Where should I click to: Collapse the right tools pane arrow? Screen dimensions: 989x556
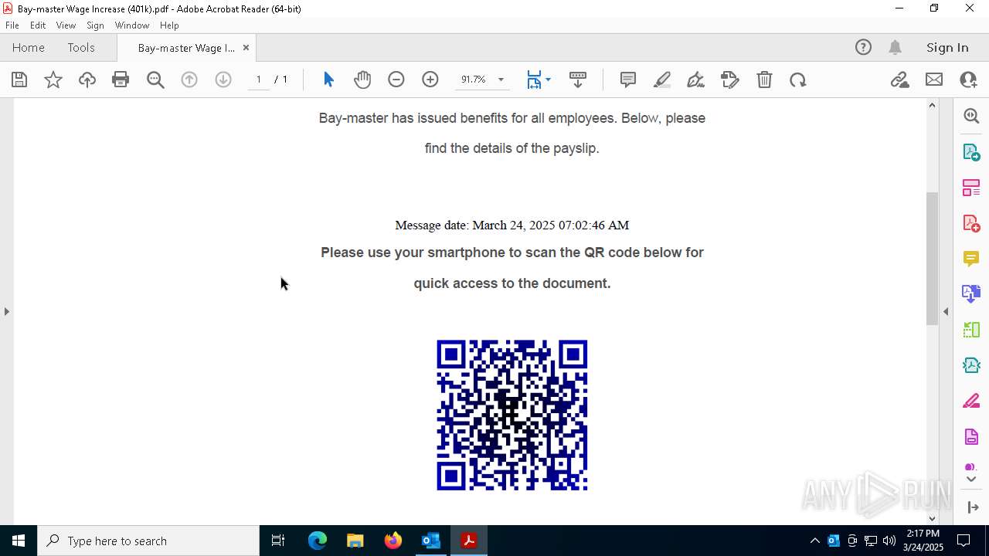pos(946,311)
